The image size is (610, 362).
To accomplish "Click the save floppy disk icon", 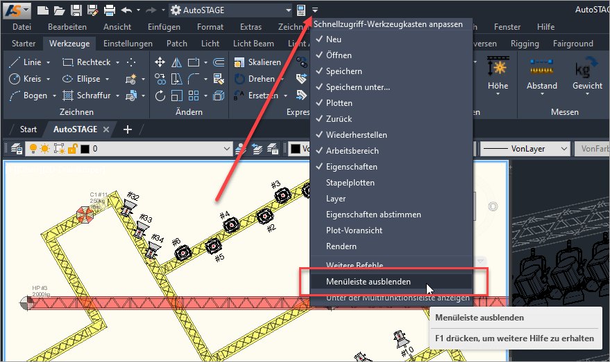I will pyautogui.click(x=76, y=10).
